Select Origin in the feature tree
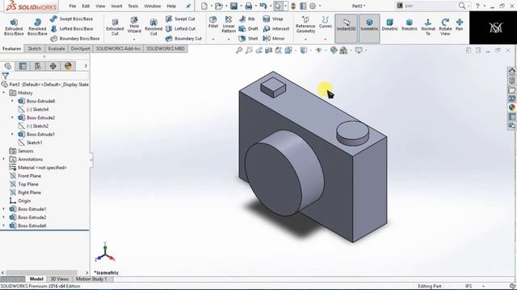 24,201
